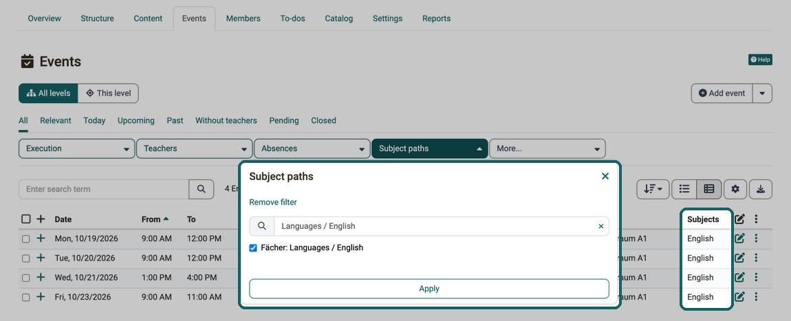
Task: Download the events table
Action: tap(761, 189)
